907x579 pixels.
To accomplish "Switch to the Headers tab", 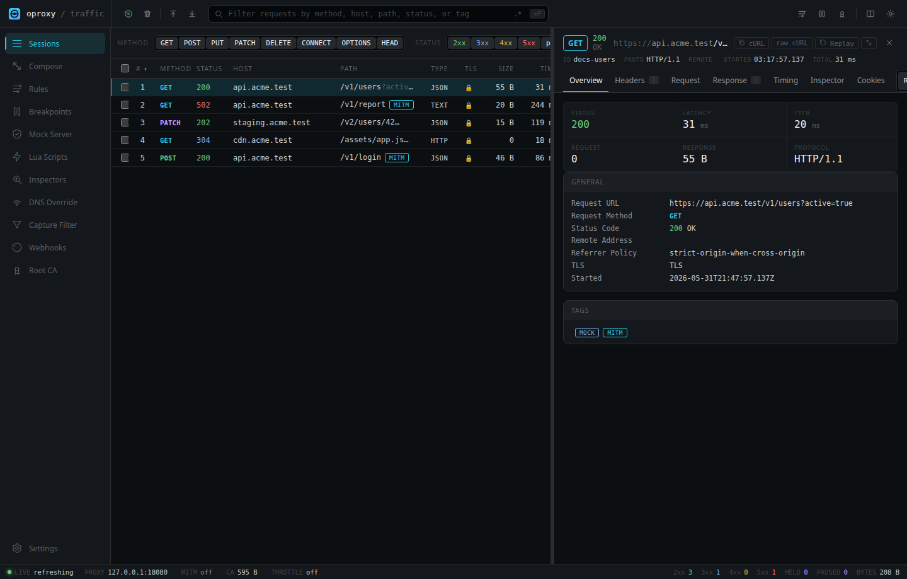I will pyautogui.click(x=636, y=81).
